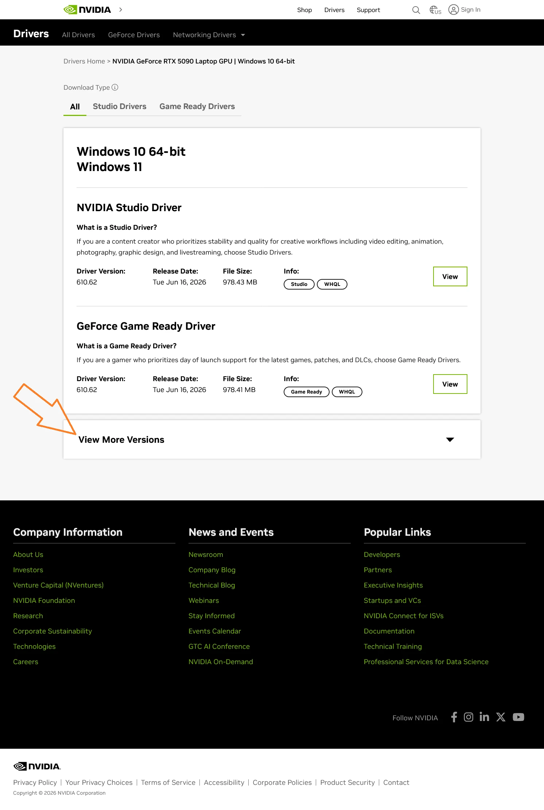This screenshot has width=544, height=810.
Task: Open the Product Security link
Action: coord(347,782)
